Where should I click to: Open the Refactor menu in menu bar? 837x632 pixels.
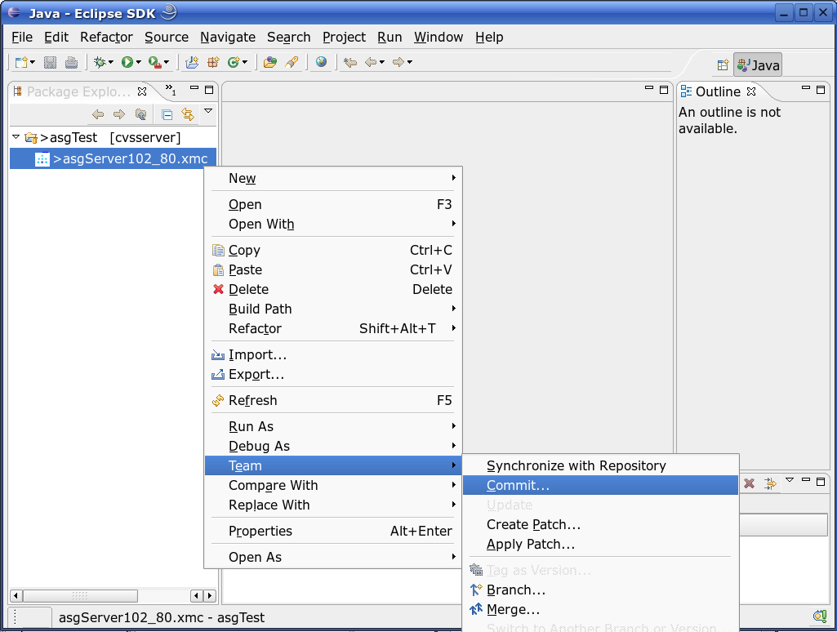pyautogui.click(x=106, y=38)
